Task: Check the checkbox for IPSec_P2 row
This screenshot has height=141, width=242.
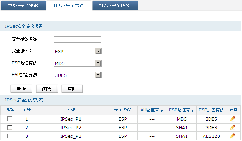Action: 10,127
